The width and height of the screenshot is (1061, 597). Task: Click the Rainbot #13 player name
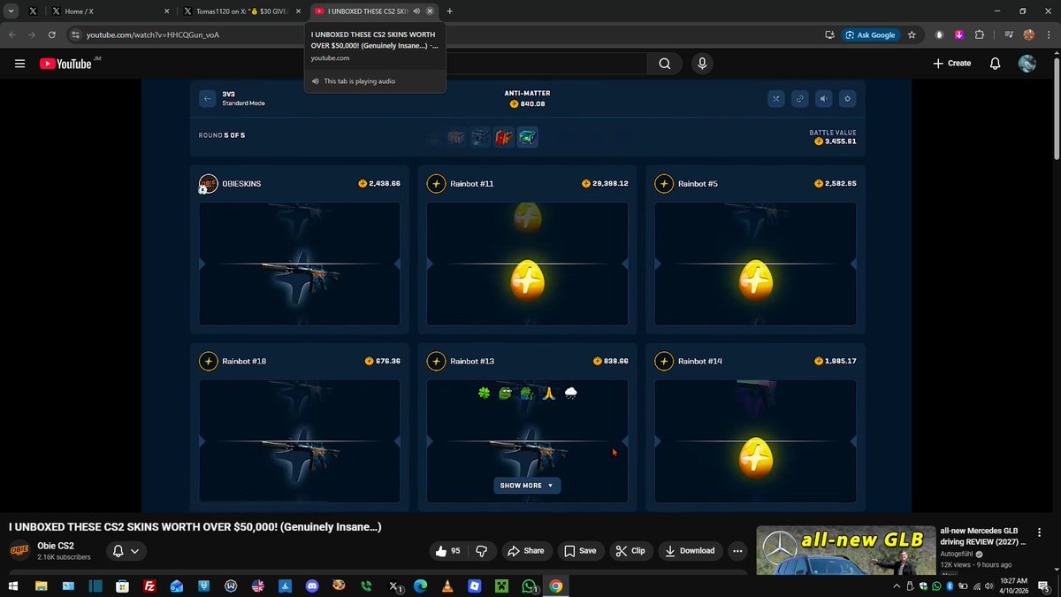point(472,362)
